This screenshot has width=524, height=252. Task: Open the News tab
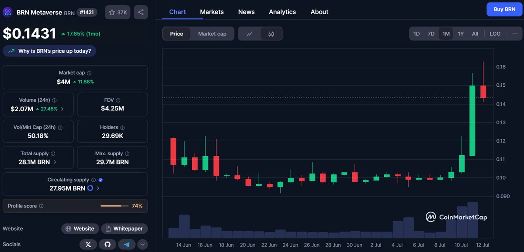tap(246, 12)
